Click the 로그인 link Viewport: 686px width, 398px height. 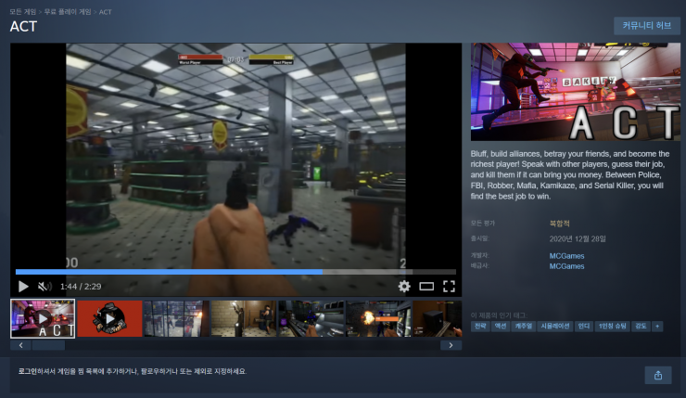click(x=29, y=371)
